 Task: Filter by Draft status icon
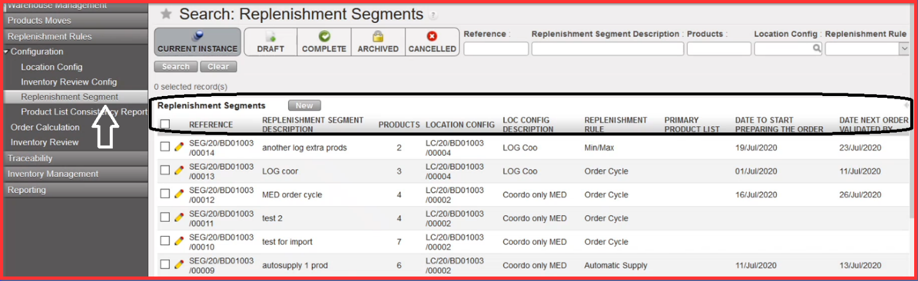click(270, 36)
